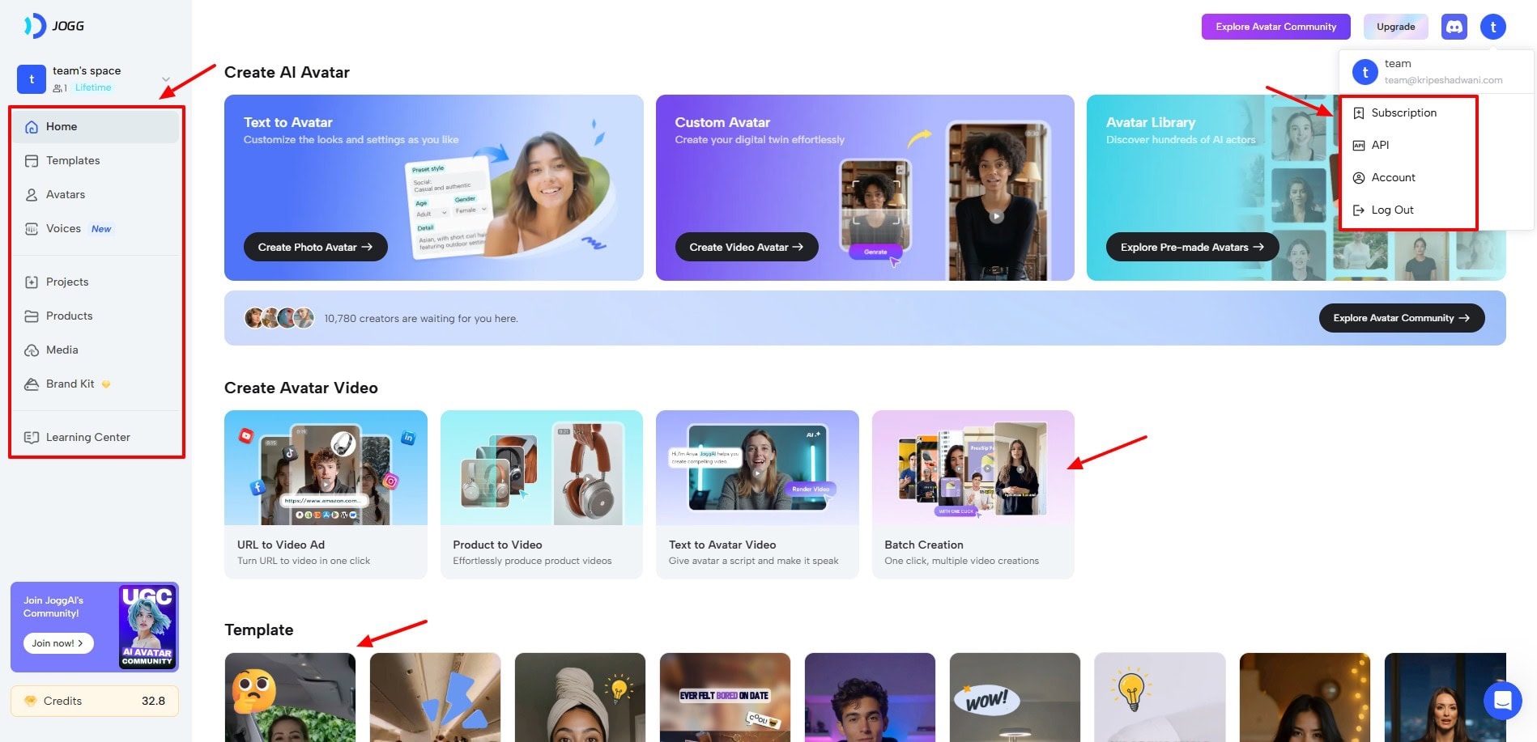
Task: Click the Credits coin icon
Action: click(x=31, y=701)
